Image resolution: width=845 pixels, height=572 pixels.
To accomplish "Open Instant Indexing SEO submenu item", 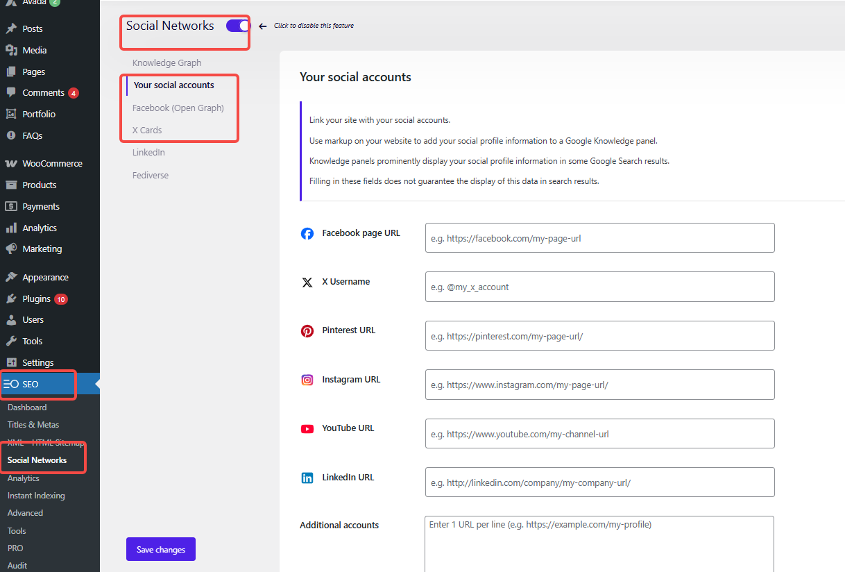I will (x=36, y=496).
